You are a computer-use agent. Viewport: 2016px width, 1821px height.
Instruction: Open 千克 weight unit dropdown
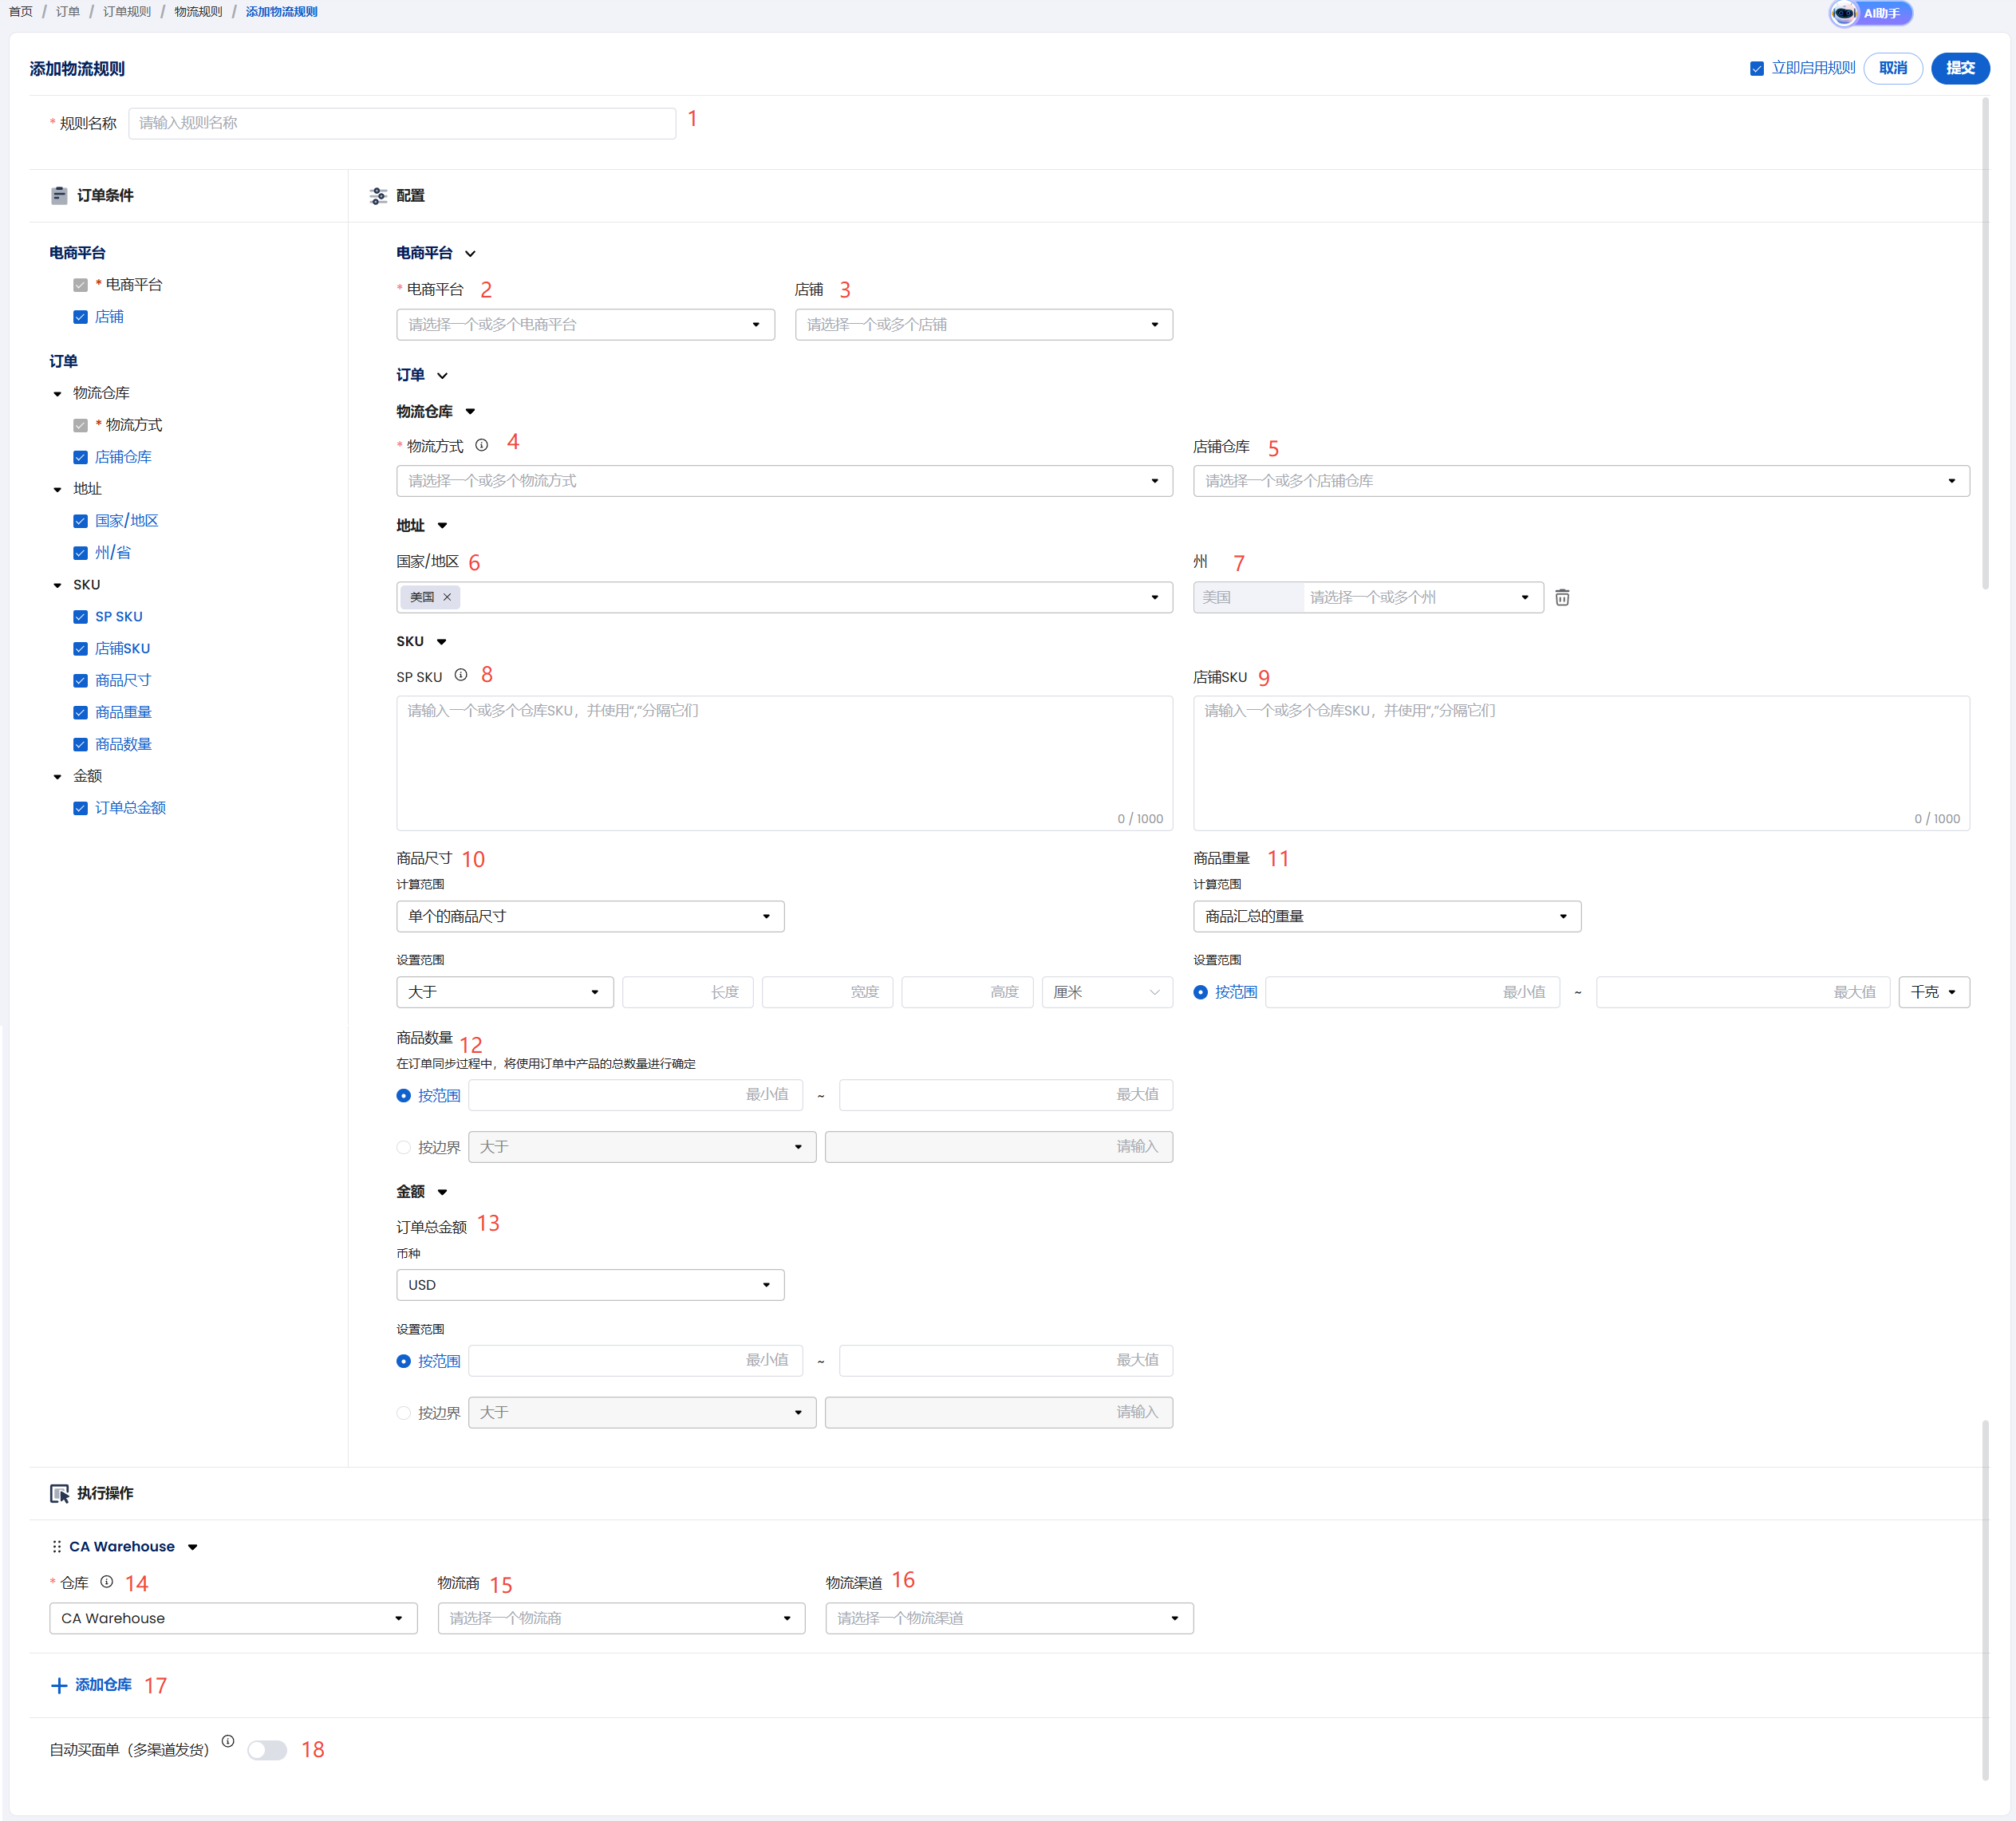[x=1934, y=992]
